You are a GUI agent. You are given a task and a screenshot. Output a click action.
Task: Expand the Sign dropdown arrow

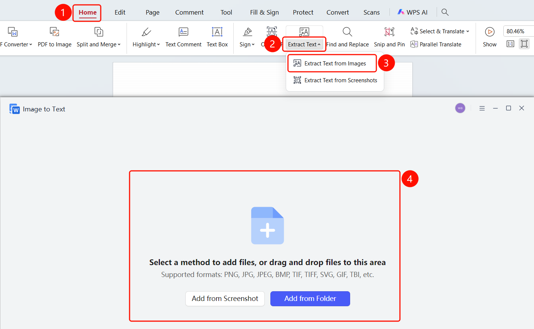pos(253,44)
